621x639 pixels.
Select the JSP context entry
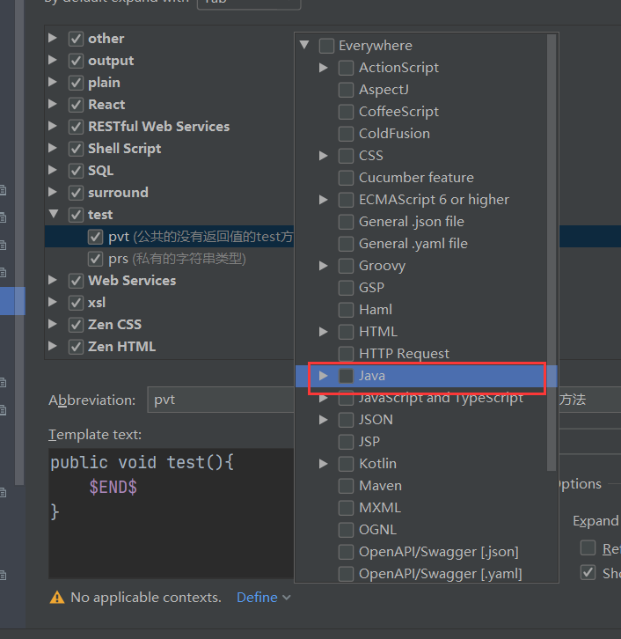(x=369, y=442)
